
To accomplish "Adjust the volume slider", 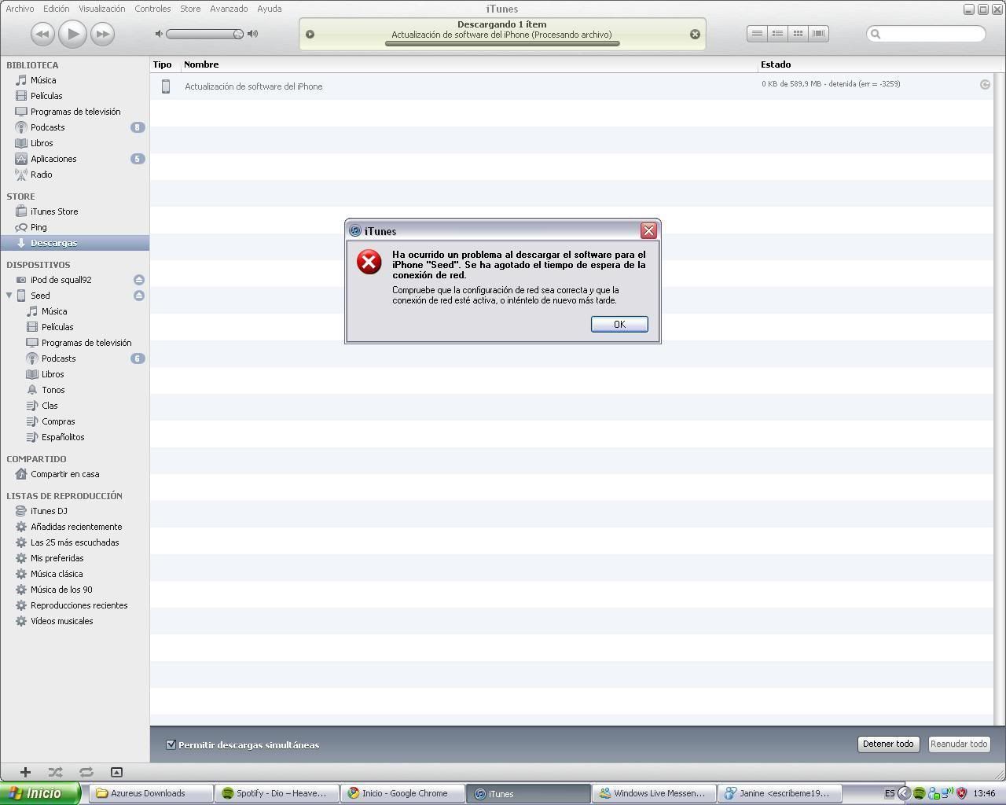I will (x=204, y=34).
